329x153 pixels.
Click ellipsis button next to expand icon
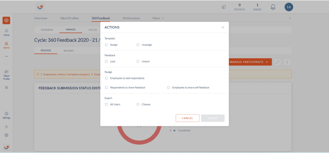pyautogui.click(x=287, y=62)
